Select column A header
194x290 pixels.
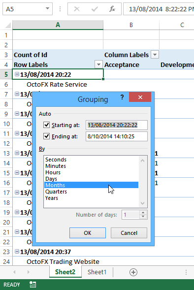pyautogui.click(x=58, y=25)
